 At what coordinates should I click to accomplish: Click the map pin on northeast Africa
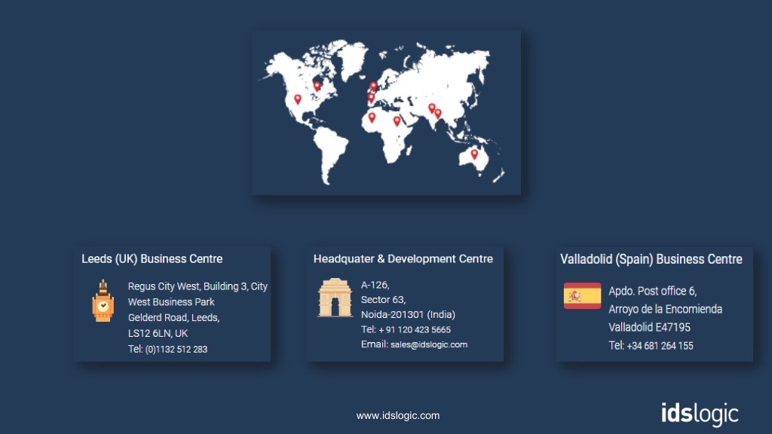click(x=397, y=121)
